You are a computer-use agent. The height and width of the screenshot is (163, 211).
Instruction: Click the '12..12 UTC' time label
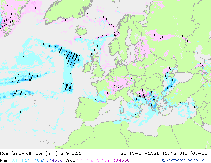(x=175, y=153)
